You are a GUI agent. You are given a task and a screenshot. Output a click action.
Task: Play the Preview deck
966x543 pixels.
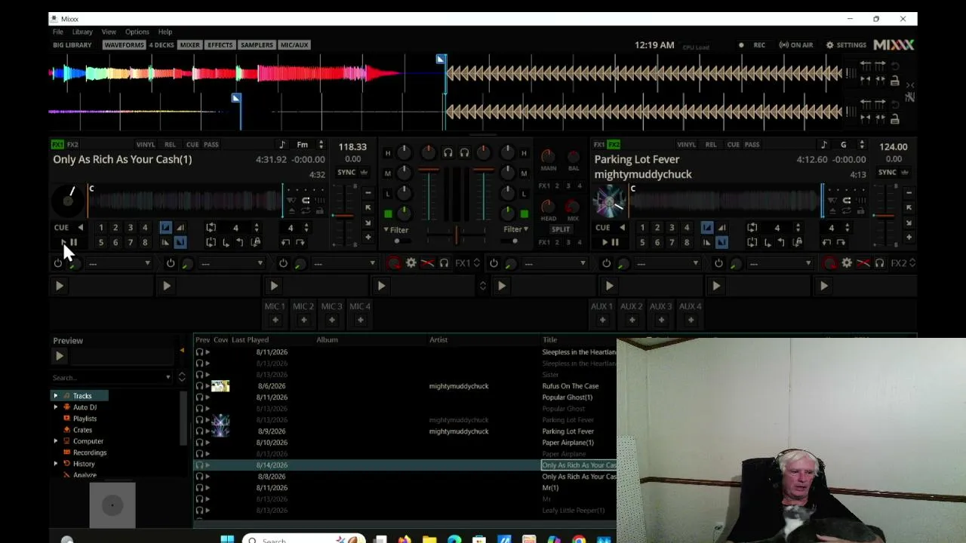point(60,356)
